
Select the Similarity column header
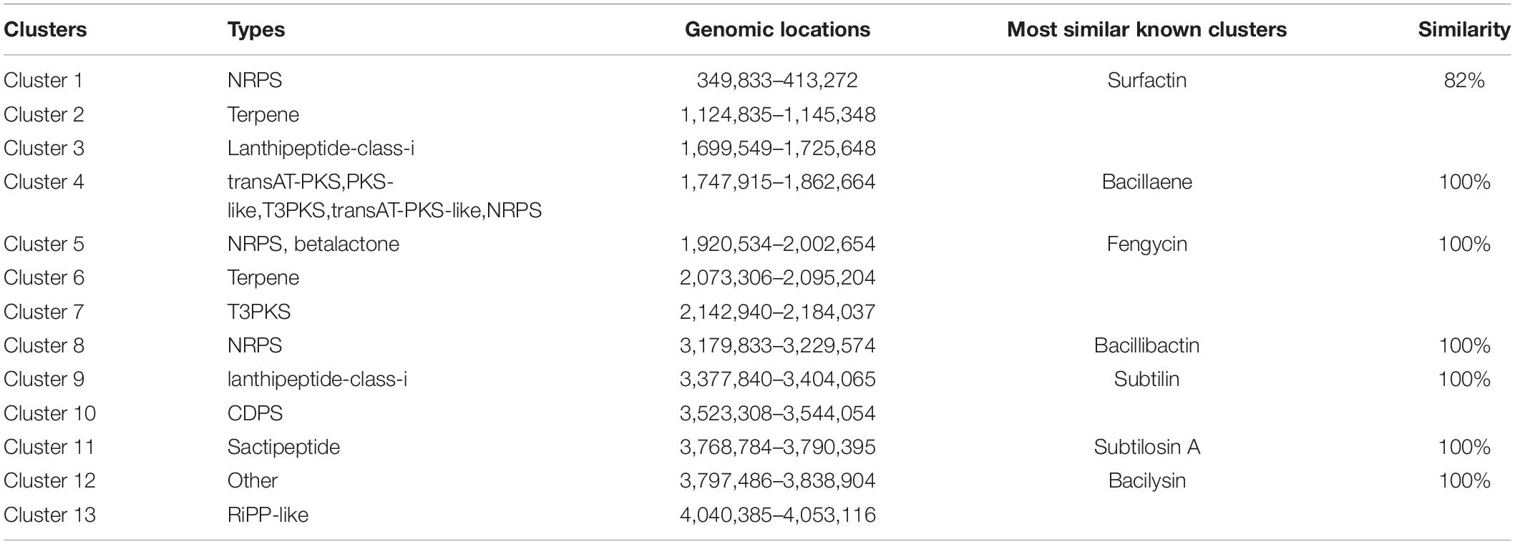pos(1464,29)
